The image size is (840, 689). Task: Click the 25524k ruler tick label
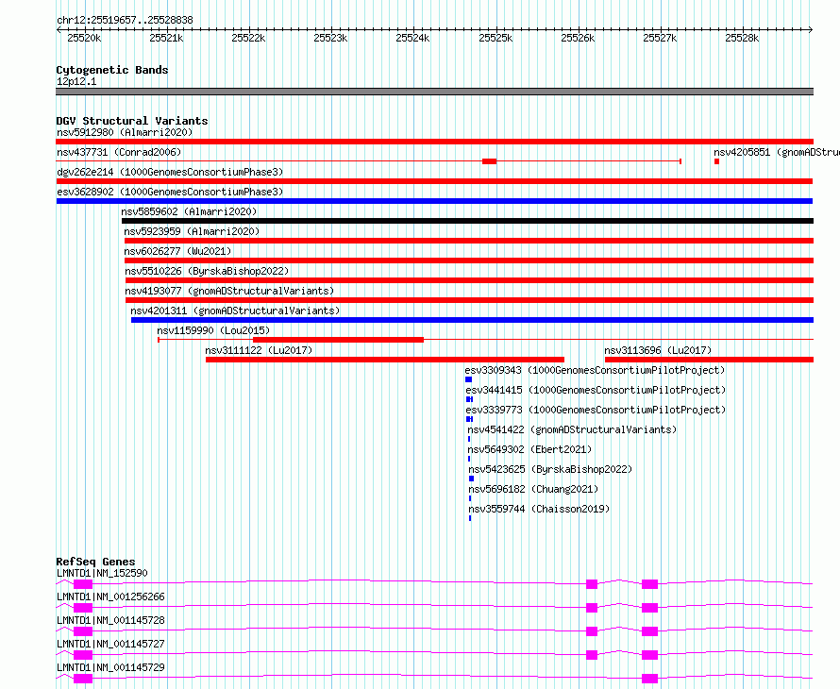click(x=412, y=38)
